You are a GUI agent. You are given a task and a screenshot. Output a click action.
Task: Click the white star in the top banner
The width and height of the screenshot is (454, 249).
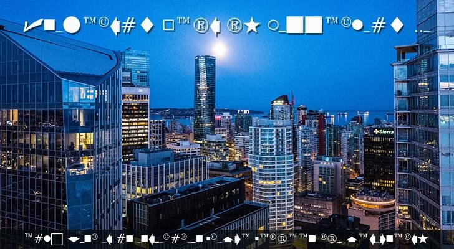[252, 26]
